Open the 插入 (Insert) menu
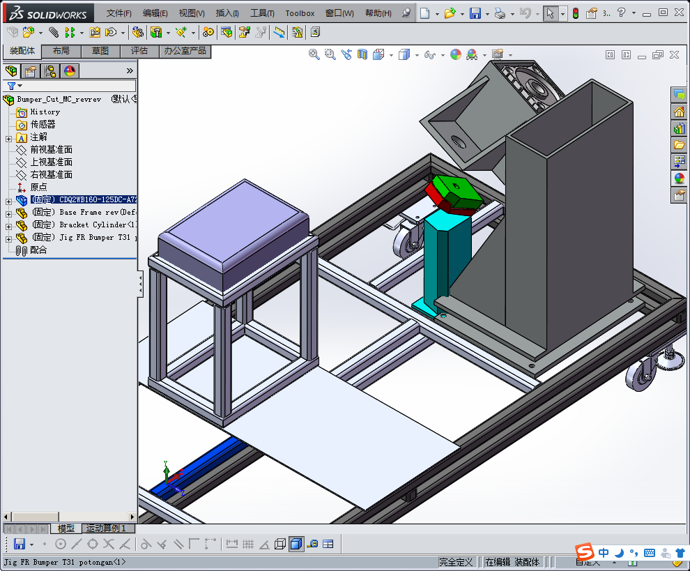The width and height of the screenshot is (690, 571). [x=227, y=13]
